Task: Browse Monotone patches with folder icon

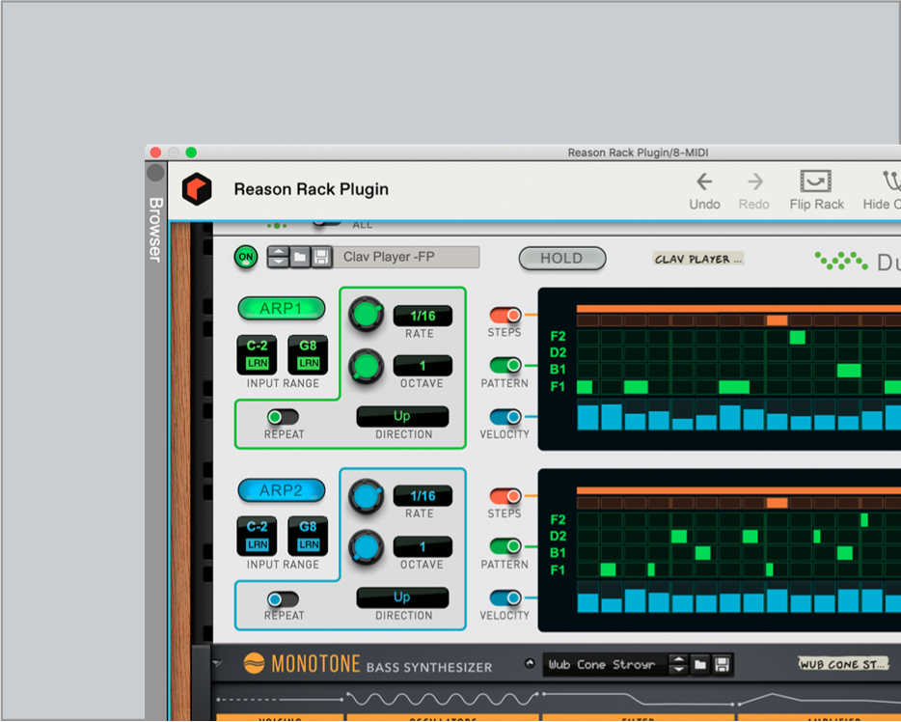Action: (x=700, y=664)
